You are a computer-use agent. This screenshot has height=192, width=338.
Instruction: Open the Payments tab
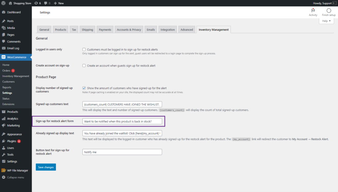point(105,30)
